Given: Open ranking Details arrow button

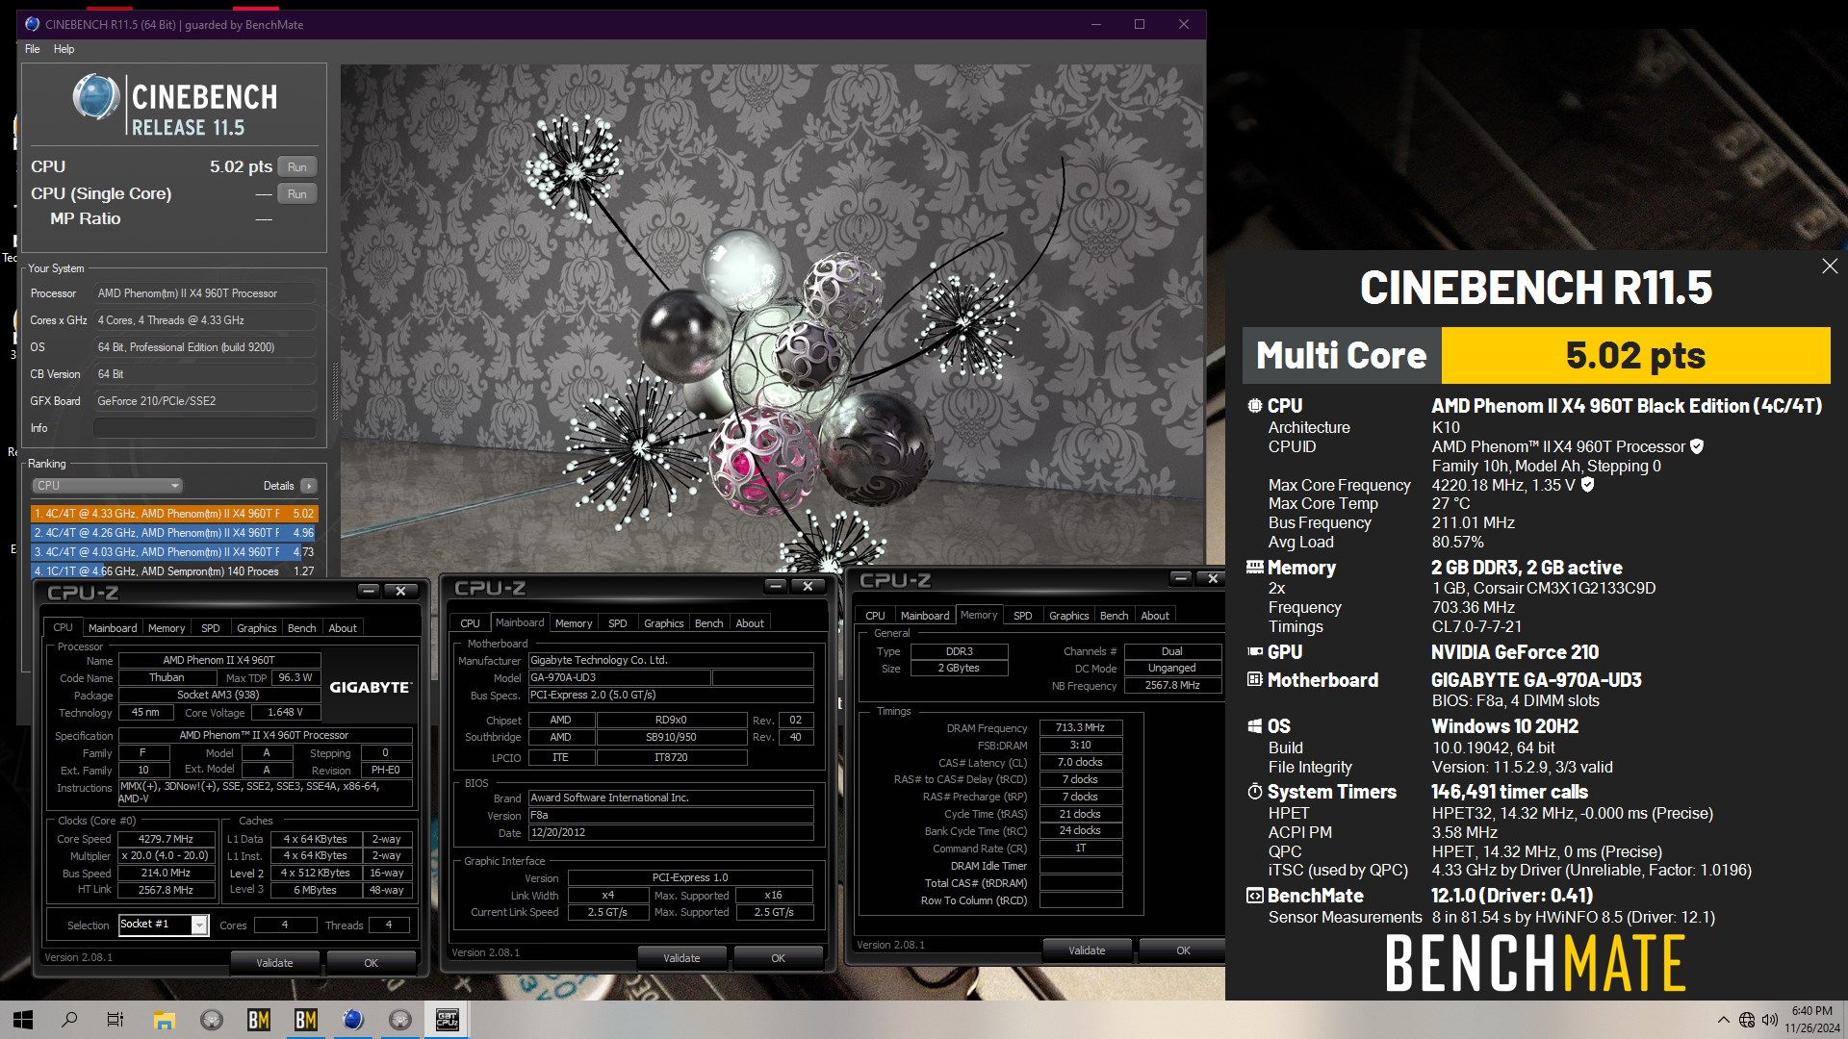Looking at the screenshot, I should [309, 486].
